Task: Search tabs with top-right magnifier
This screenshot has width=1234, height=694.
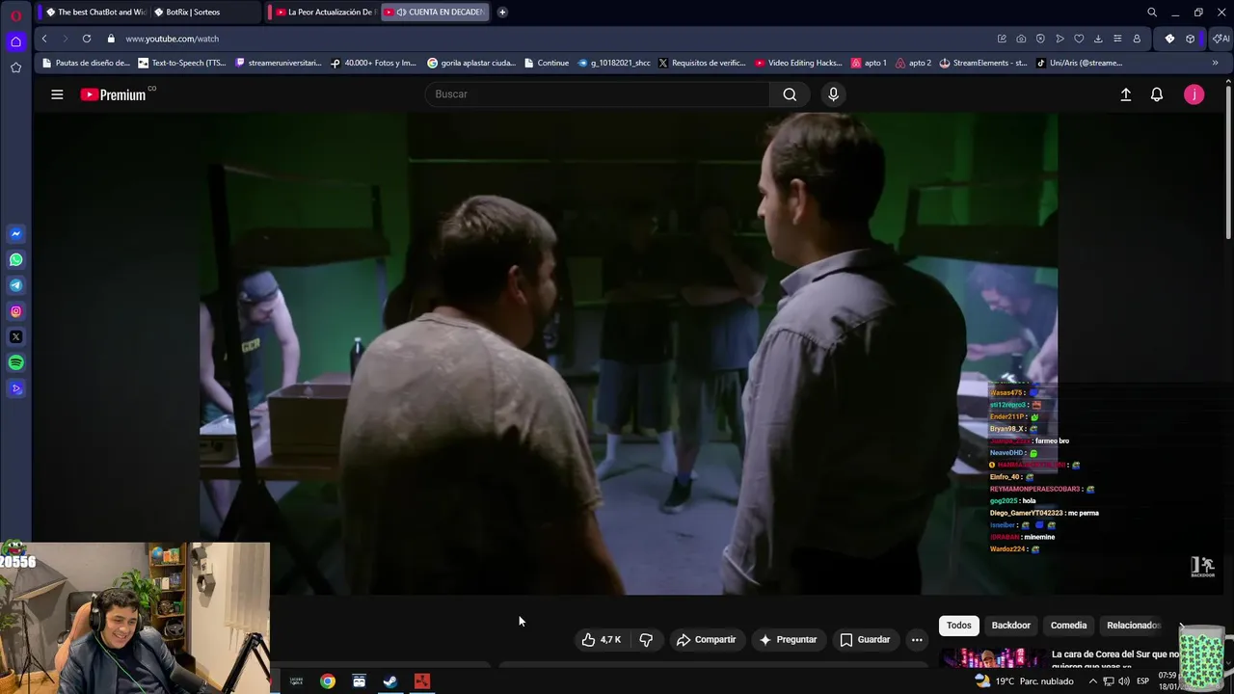Action: (1152, 13)
